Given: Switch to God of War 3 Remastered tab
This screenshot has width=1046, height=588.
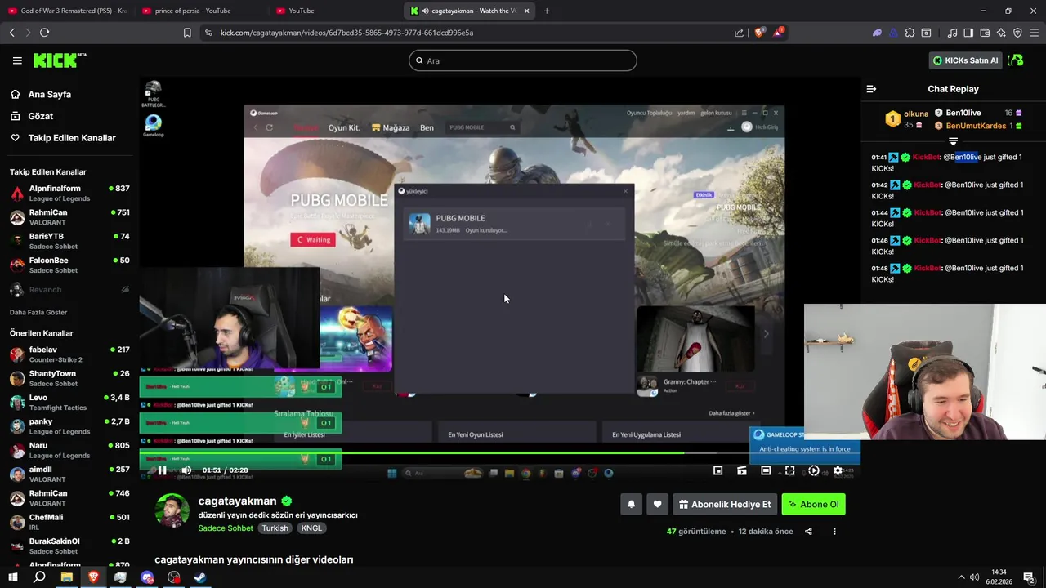Looking at the screenshot, I should (x=67, y=11).
